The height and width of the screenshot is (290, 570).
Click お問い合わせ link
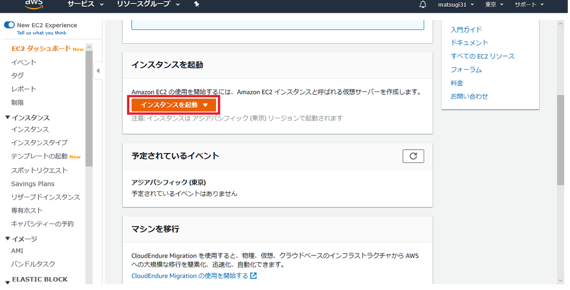click(469, 96)
